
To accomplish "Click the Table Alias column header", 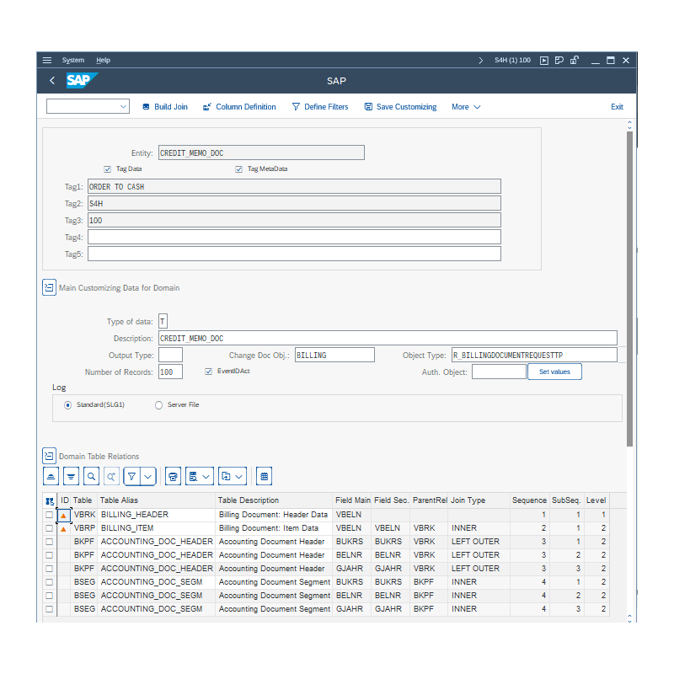I will (156, 500).
